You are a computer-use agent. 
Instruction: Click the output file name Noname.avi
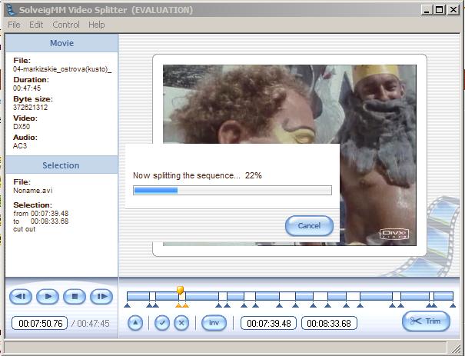tap(32, 191)
